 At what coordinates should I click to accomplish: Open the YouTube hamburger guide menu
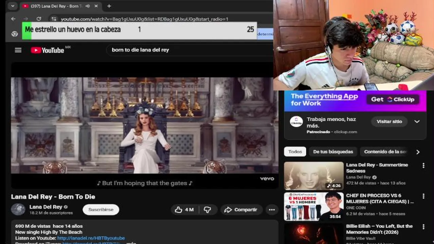coord(18,50)
